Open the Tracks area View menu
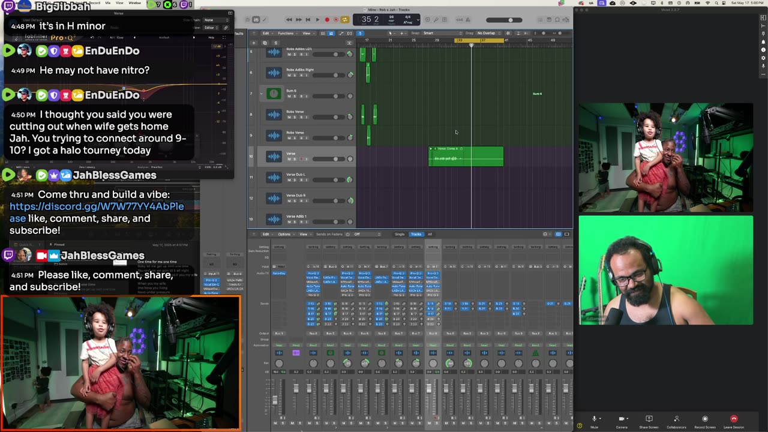Screen dimensions: 768x432 point(308,33)
